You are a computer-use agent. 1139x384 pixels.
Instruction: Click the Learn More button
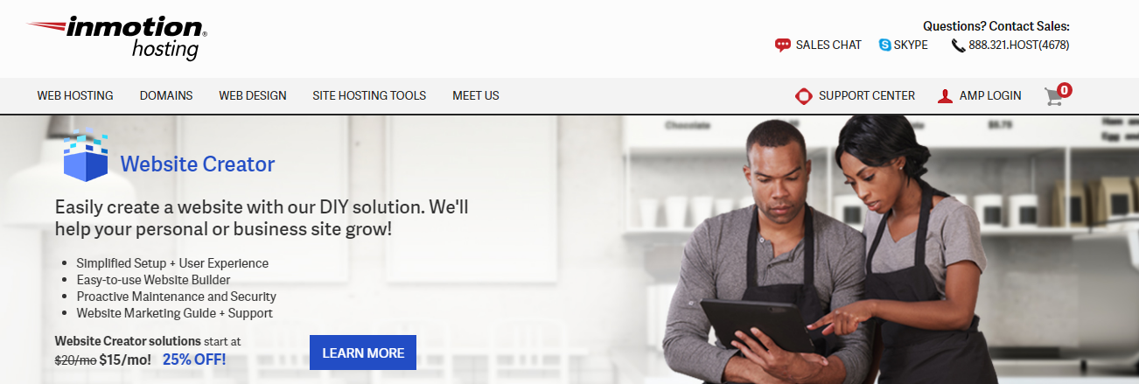[363, 353]
